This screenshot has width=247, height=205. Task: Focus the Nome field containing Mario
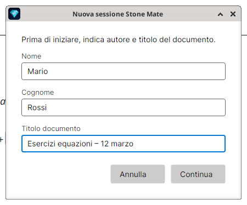pos(123,71)
